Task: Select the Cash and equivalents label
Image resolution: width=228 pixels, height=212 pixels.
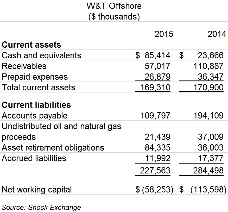Action: (41, 55)
